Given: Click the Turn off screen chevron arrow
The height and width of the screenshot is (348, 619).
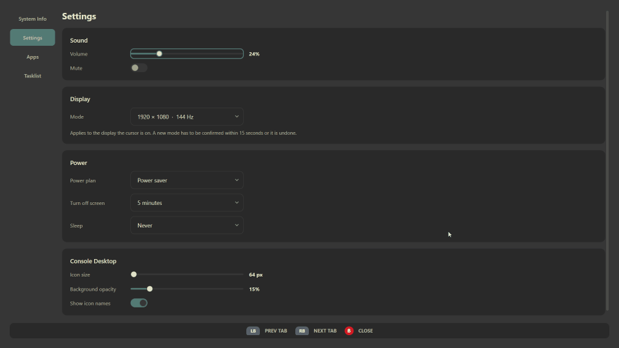Looking at the screenshot, I should [x=237, y=202].
